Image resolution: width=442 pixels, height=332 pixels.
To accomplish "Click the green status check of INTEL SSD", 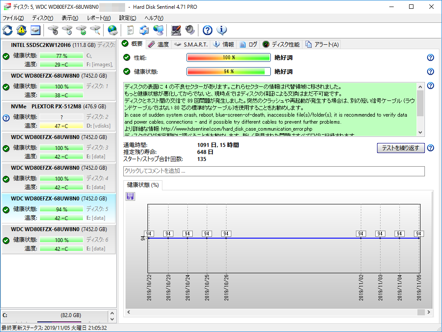I will coord(6,56).
